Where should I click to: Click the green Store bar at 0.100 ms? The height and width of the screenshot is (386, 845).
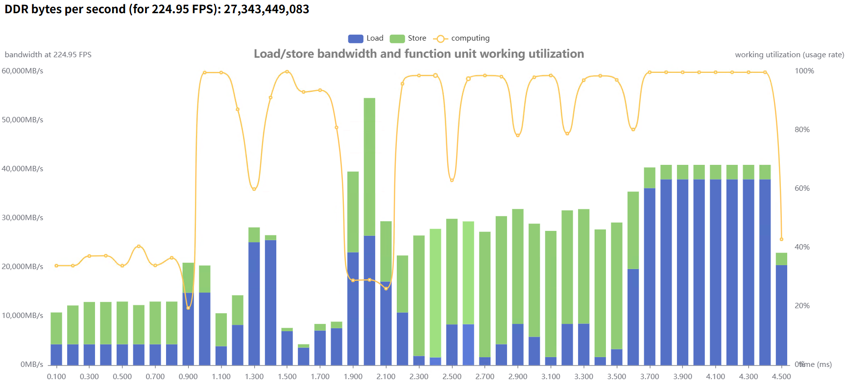point(56,328)
